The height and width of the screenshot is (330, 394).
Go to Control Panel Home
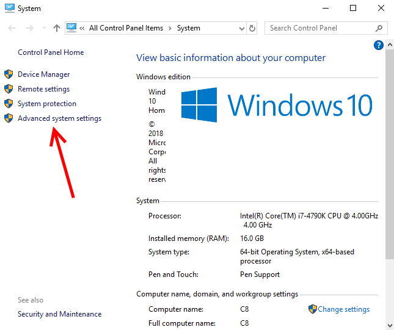point(51,52)
